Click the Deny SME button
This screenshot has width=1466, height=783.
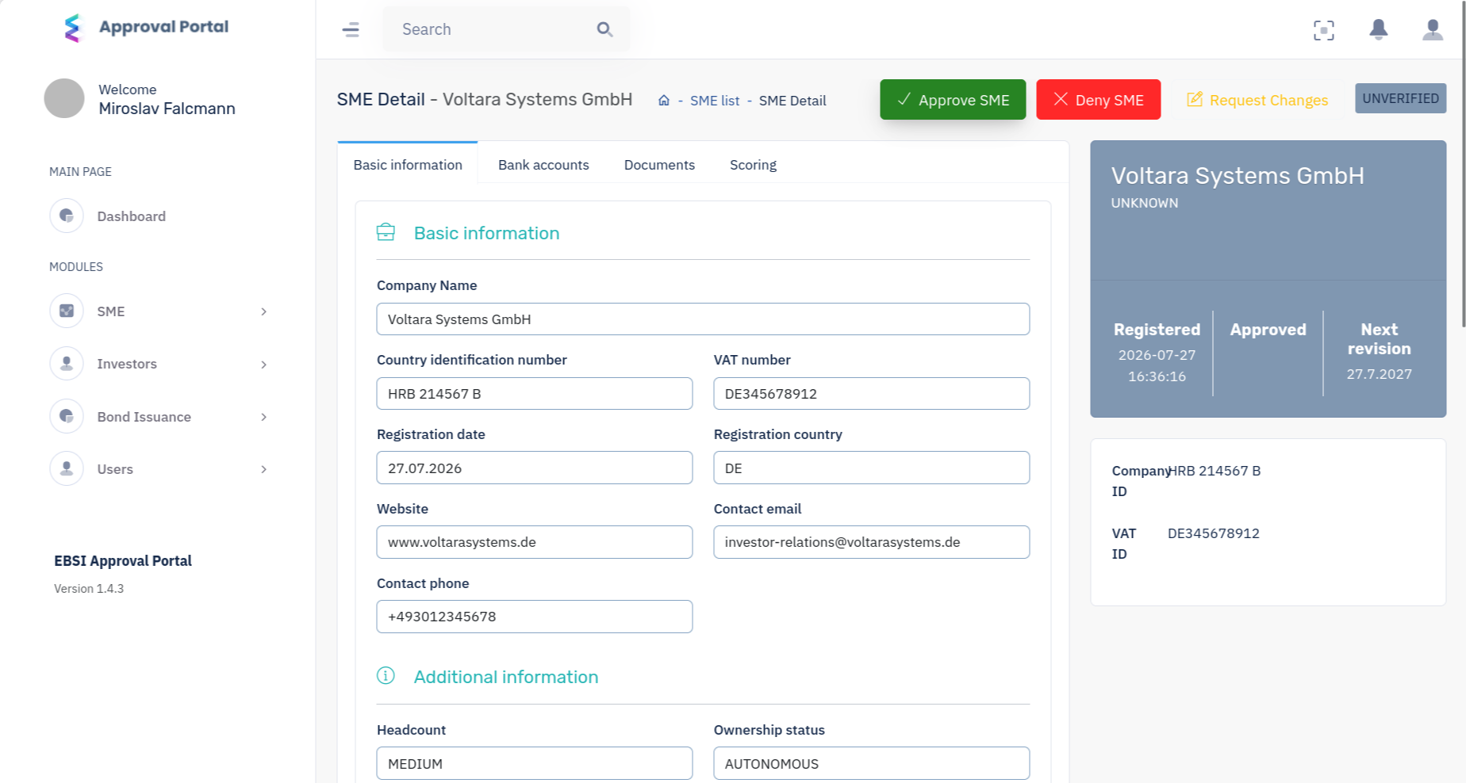pyautogui.click(x=1098, y=100)
